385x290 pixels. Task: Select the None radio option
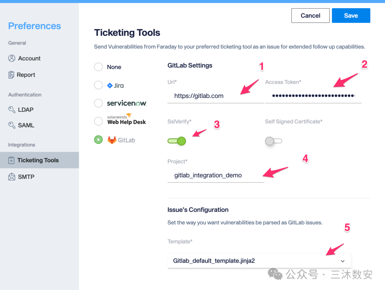click(x=98, y=67)
